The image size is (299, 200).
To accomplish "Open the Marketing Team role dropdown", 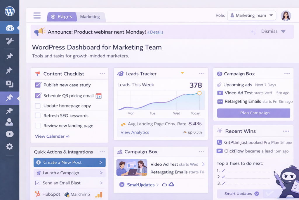I will point(251,16).
